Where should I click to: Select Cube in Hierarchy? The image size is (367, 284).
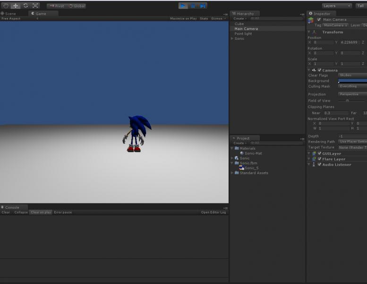click(239, 24)
